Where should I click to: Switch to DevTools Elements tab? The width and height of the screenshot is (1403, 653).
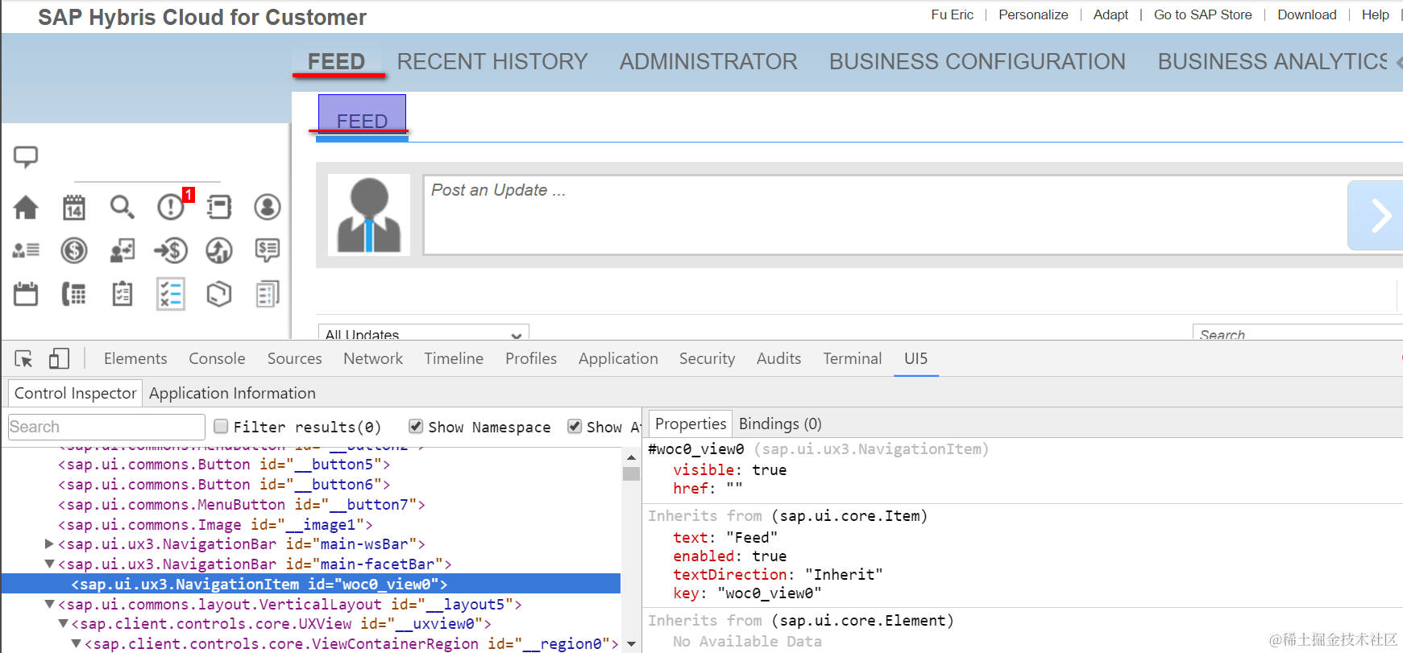[x=135, y=358]
